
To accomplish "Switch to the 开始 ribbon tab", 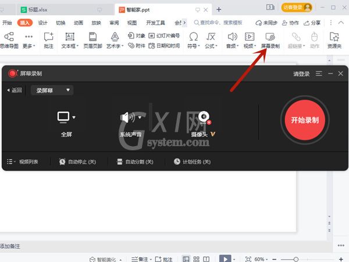I will tap(7, 23).
